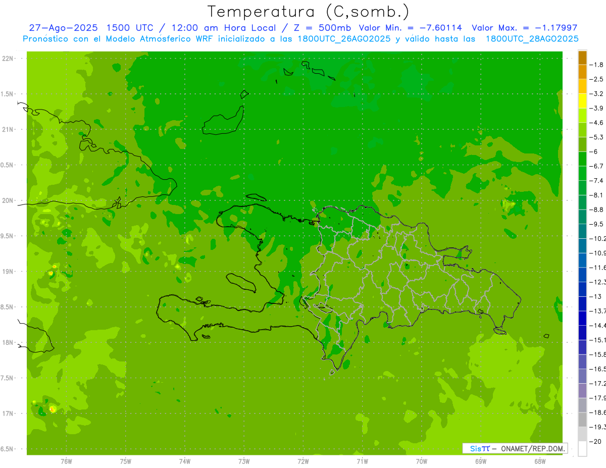Screen dimensions: 606x468
Task: Click the "-20" legend value
Action: pos(595,441)
